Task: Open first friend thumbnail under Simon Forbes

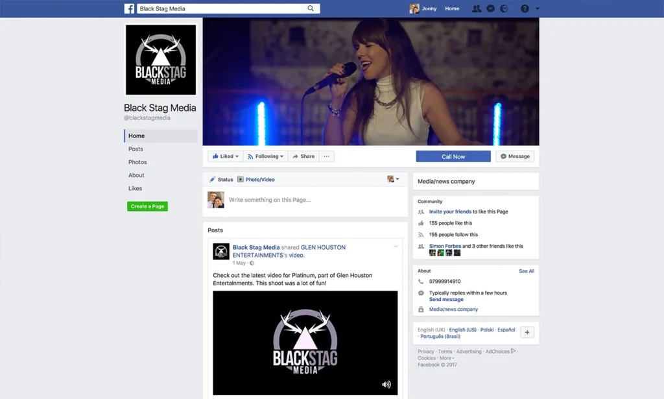Action: 433,253
